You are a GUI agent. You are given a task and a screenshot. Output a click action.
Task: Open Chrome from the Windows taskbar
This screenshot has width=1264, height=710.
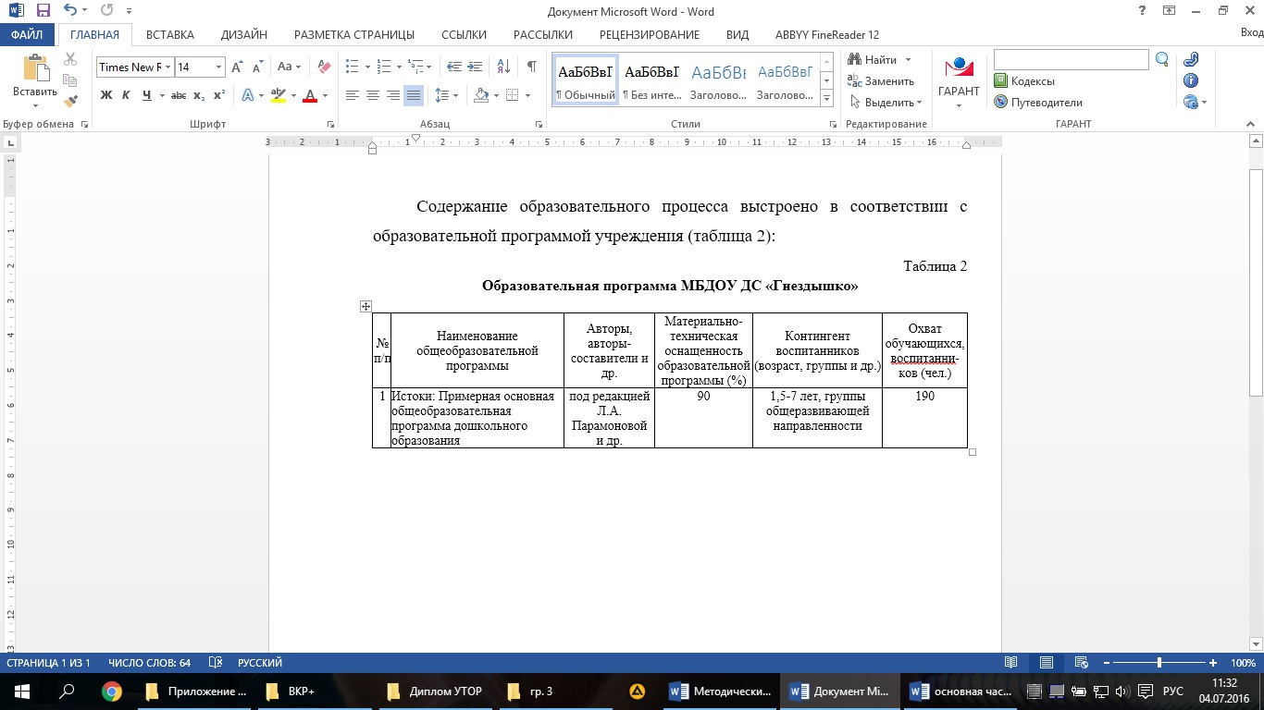coord(112,691)
